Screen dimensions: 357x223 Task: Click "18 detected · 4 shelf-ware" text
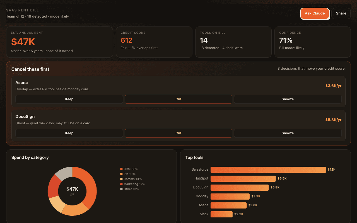point(221,48)
